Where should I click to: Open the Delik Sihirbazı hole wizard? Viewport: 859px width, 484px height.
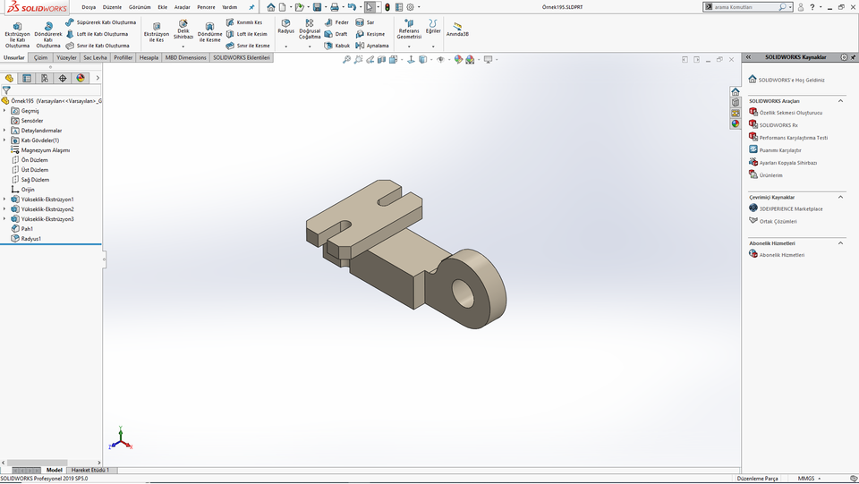coord(183,30)
